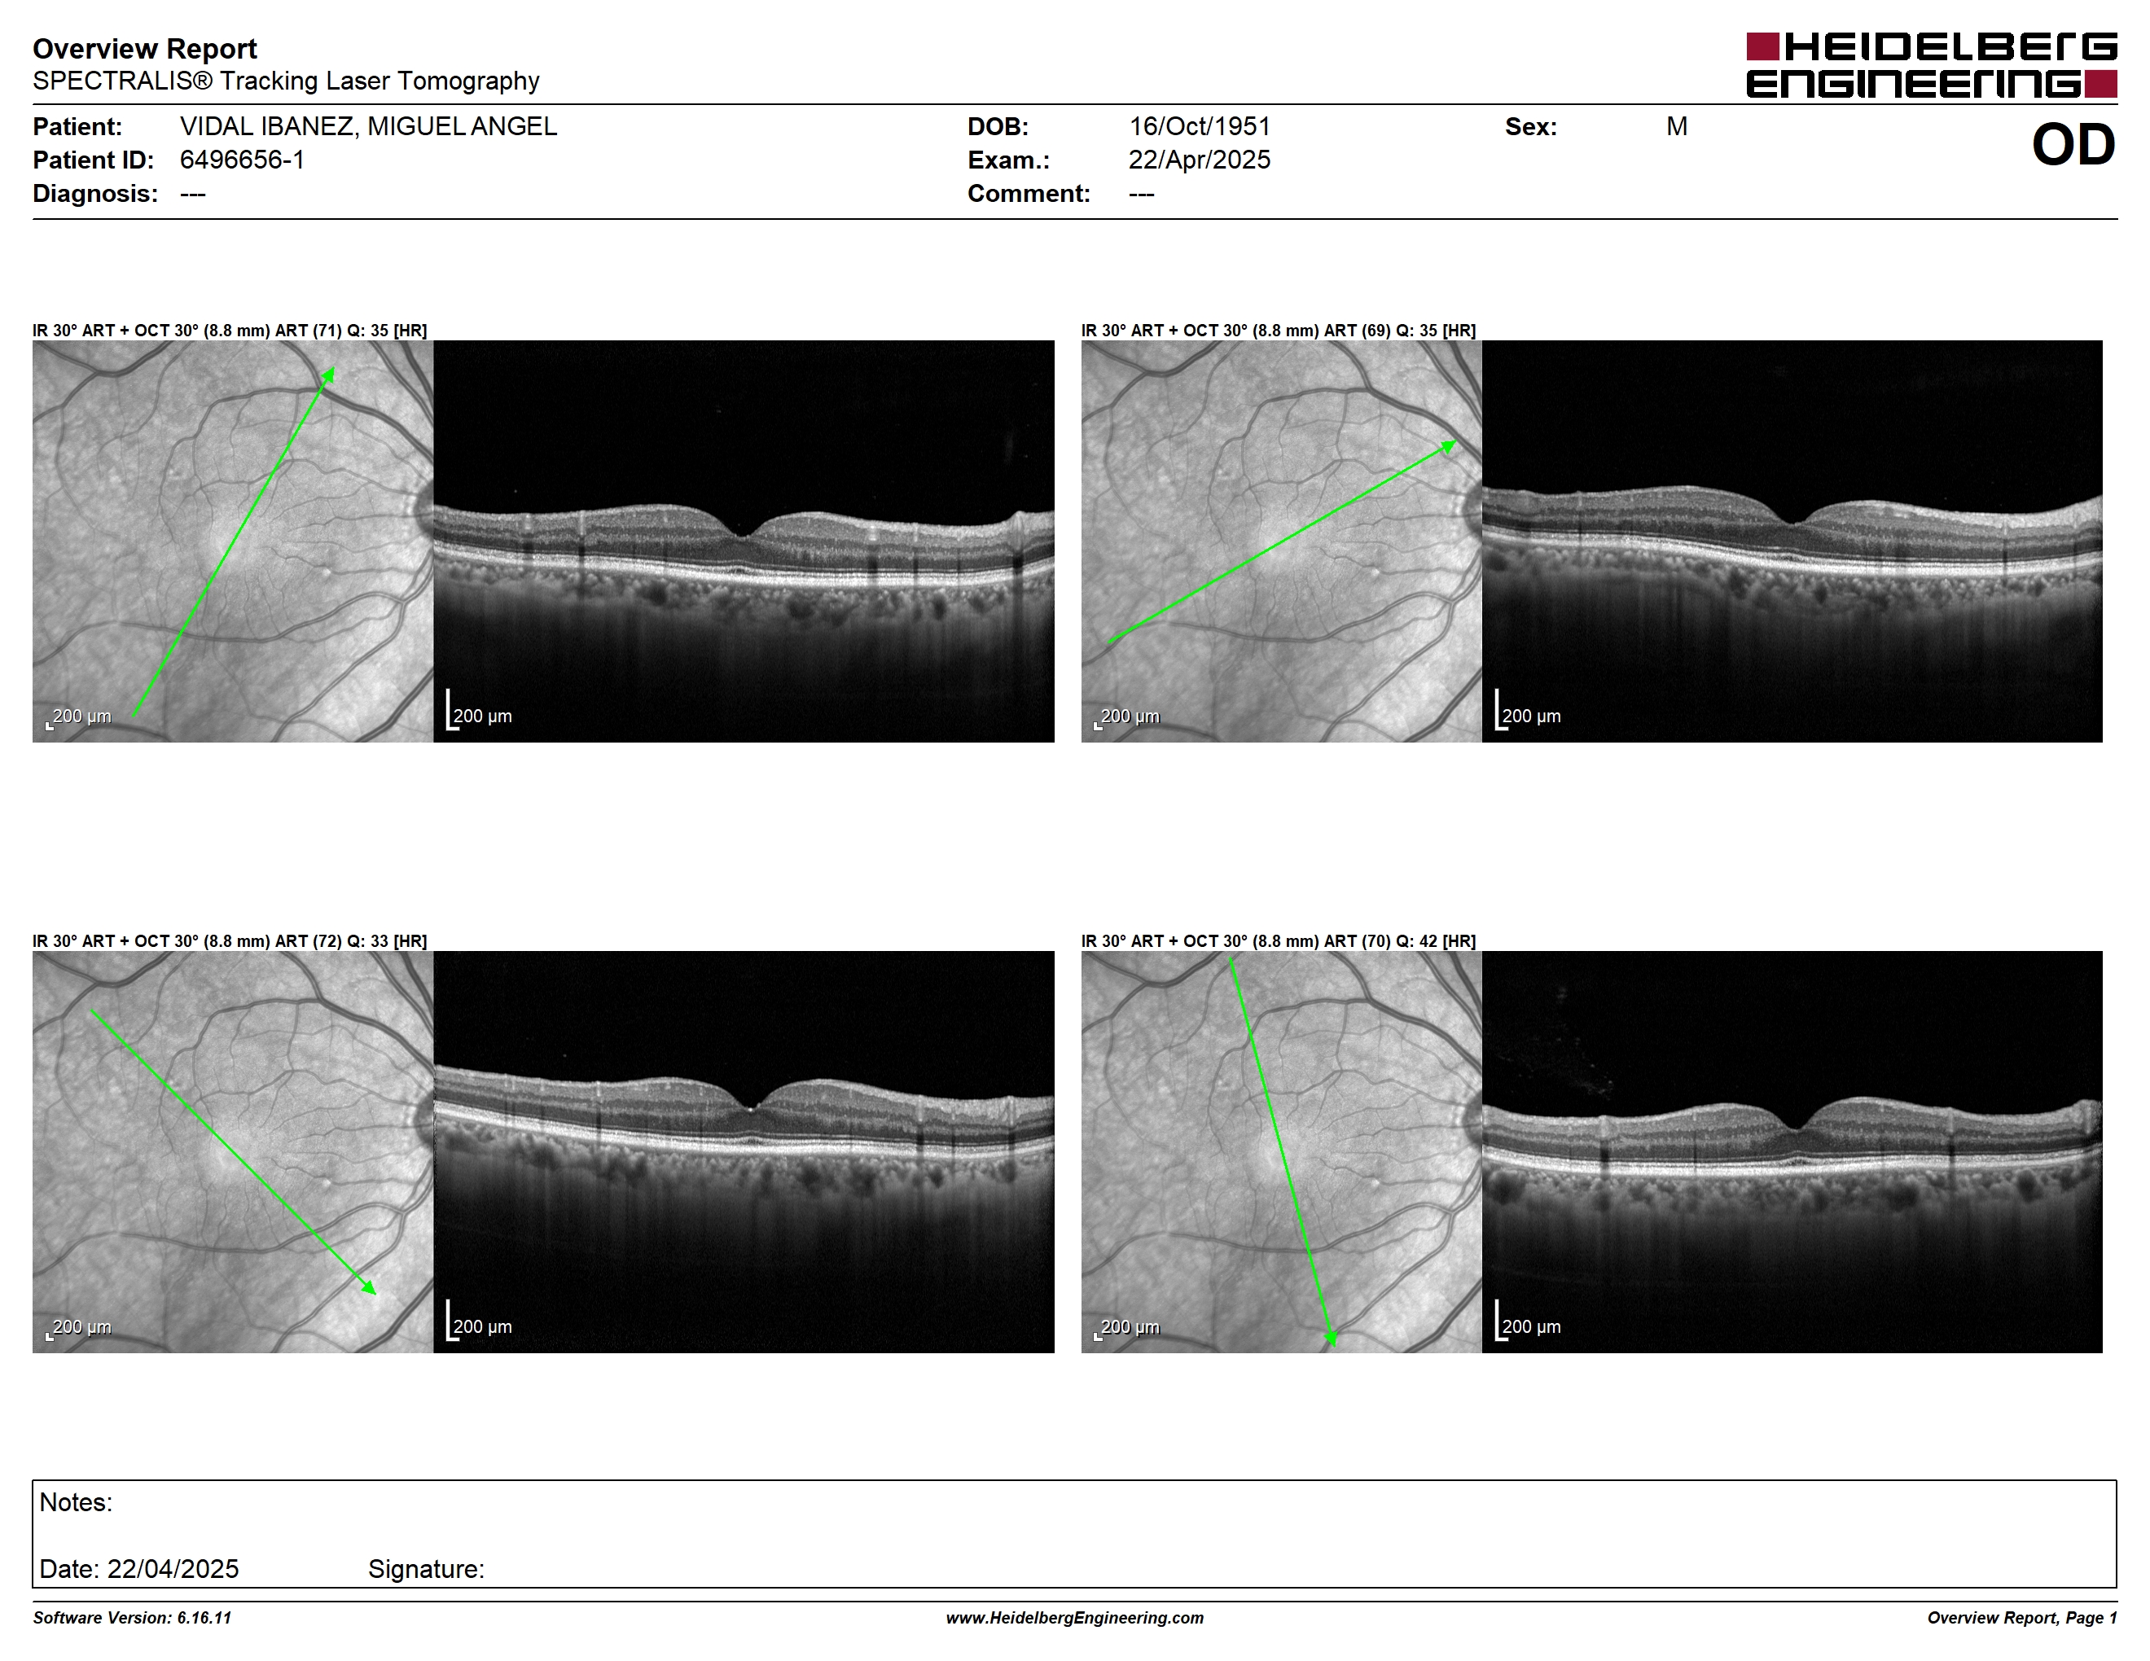Select the patient name VIDAL IBANEZ, MIGUEL ANGEL

click(x=368, y=127)
